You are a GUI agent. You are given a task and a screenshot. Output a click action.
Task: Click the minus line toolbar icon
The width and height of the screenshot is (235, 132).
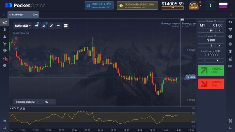[58, 26]
